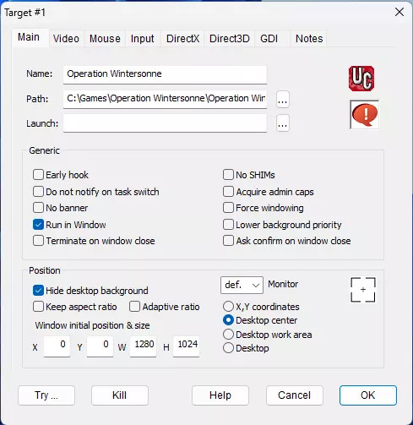
Task: Click the red UC program icon
Action: click(361, 79)
